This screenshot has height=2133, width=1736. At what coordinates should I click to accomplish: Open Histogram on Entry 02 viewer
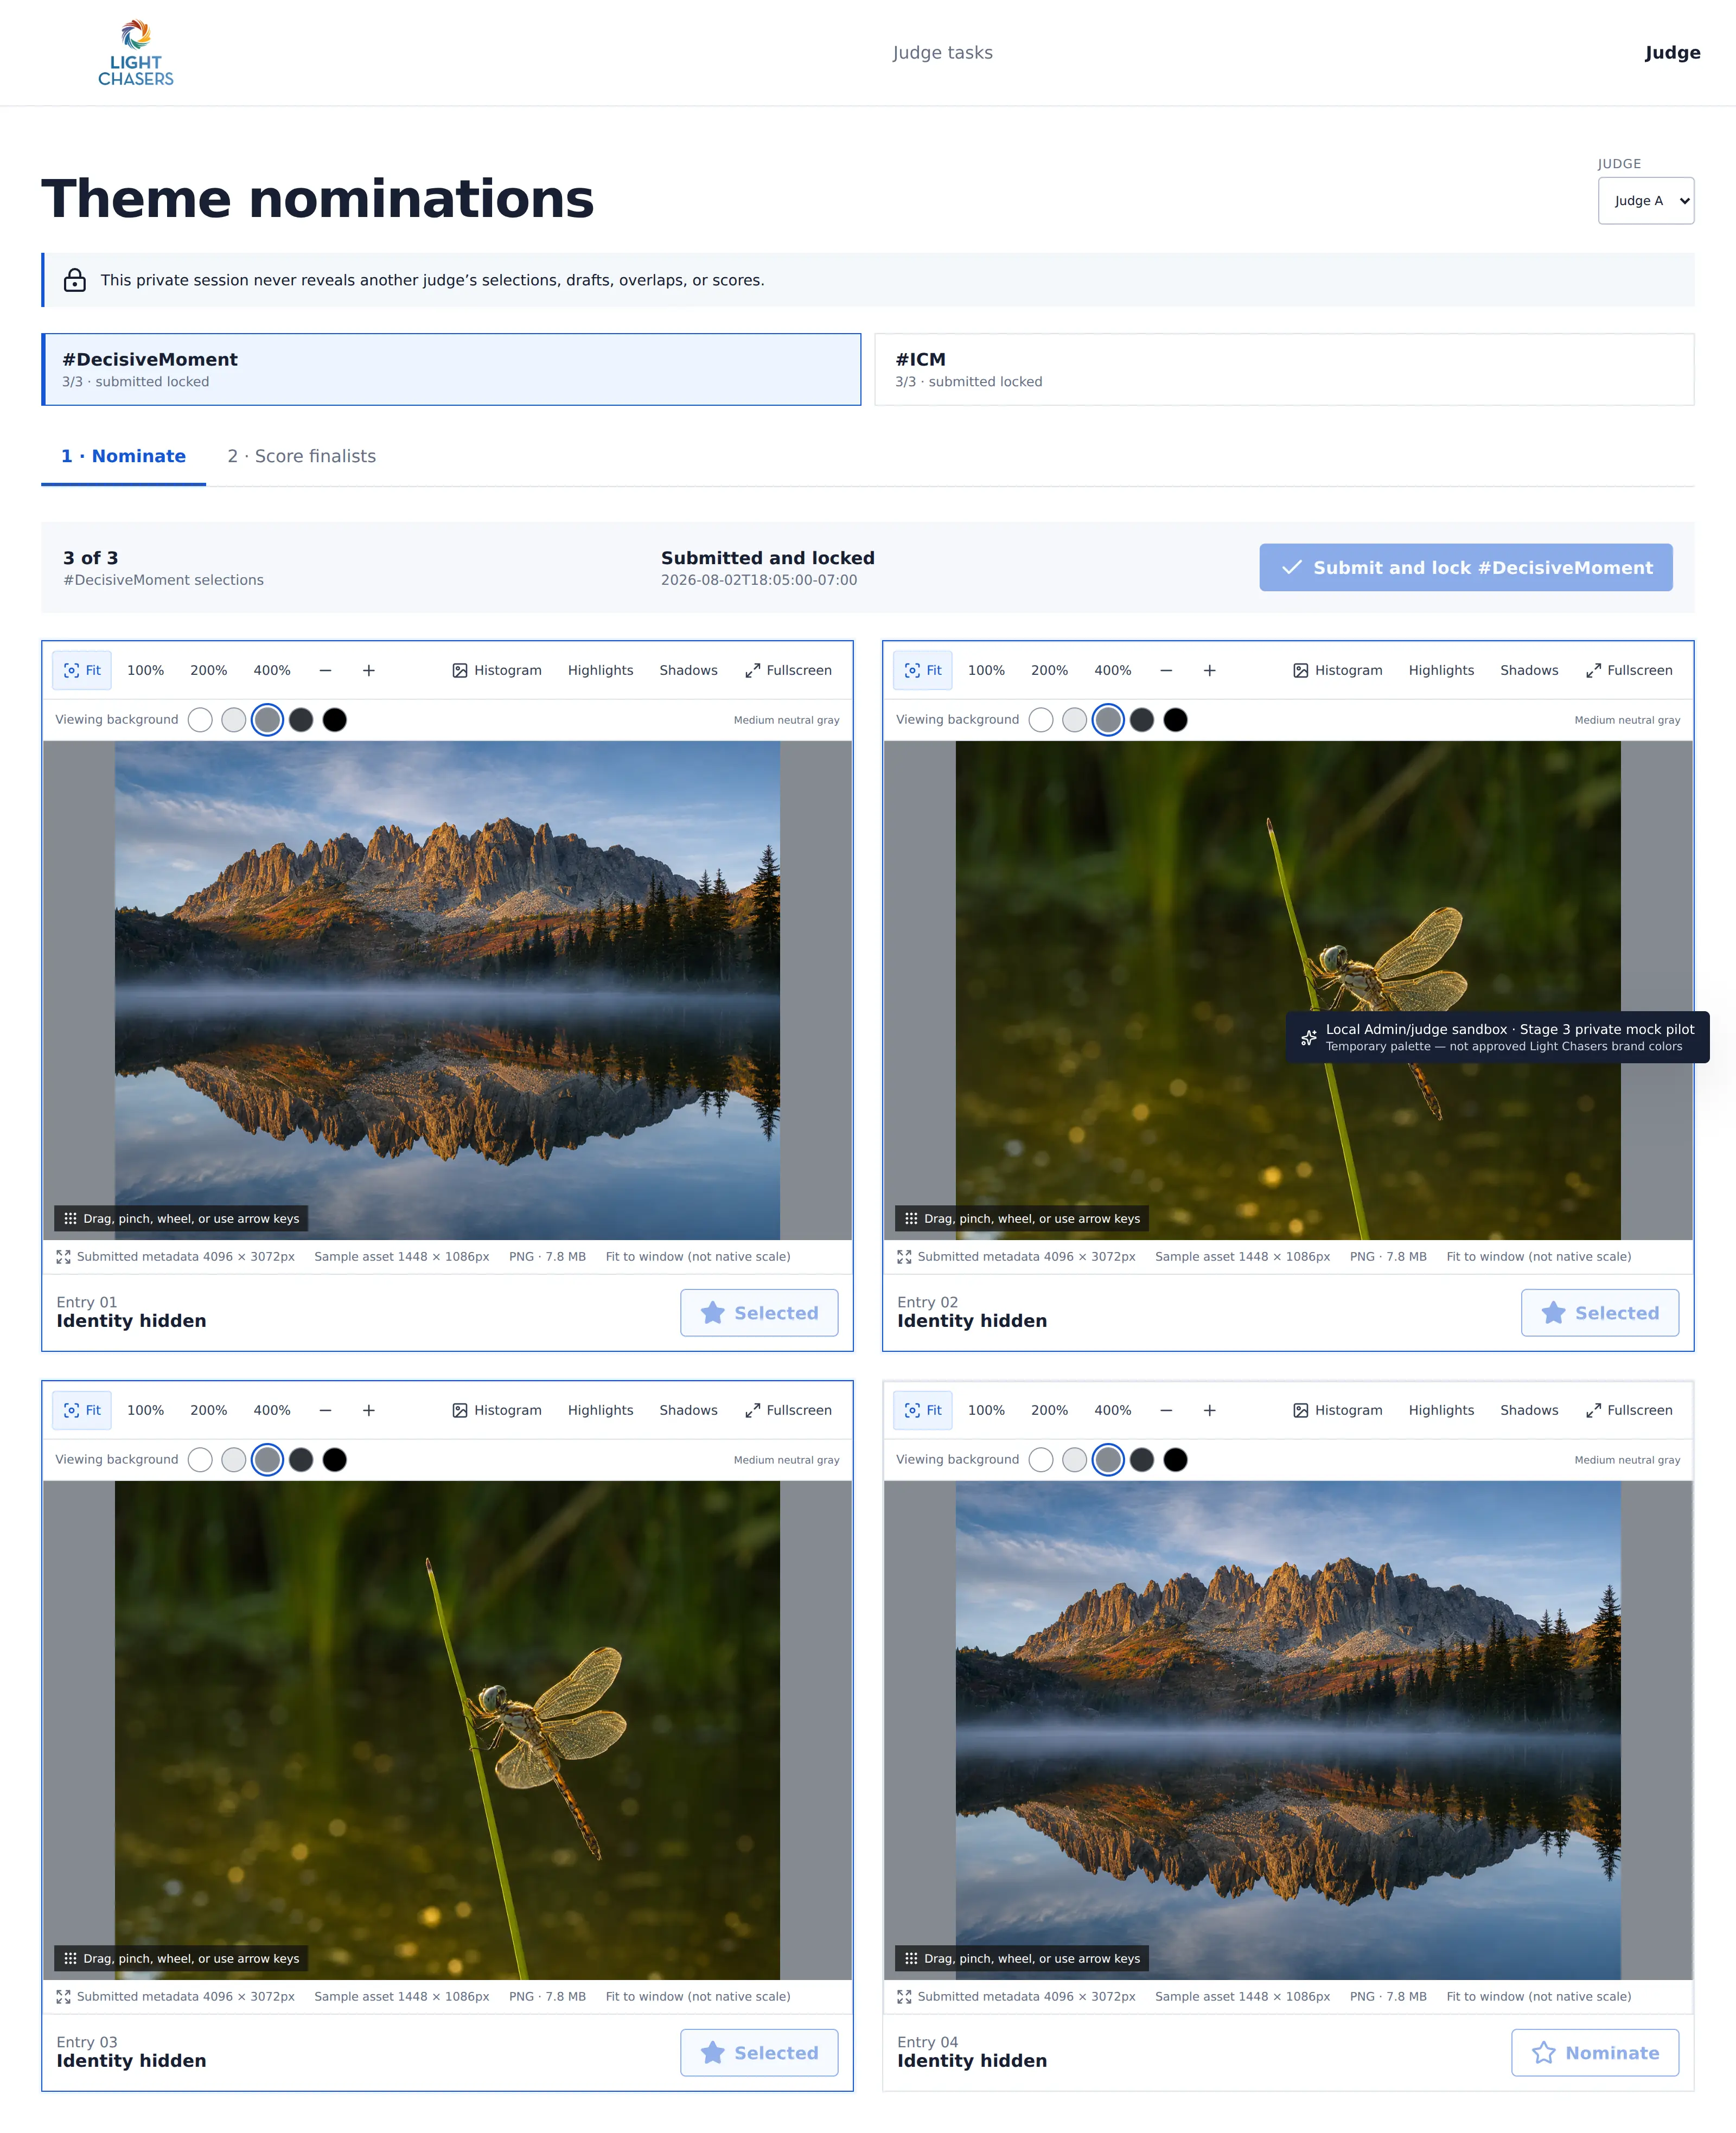click(x=1338, y=670)
